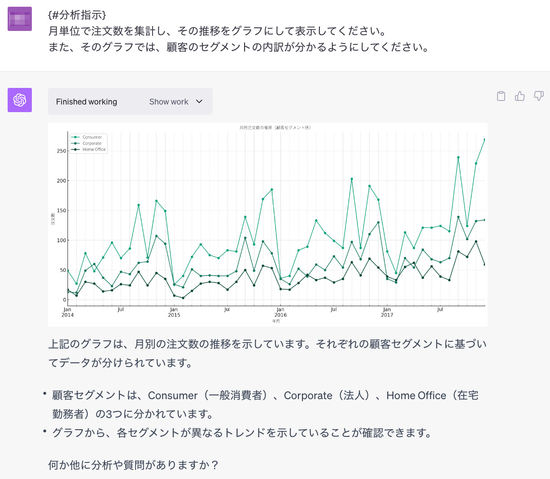This screenshot has height=479, width=550.
Task: Click the Jan 2015 x-axis label
Action: pyautogui.click(x=174, y=312)
